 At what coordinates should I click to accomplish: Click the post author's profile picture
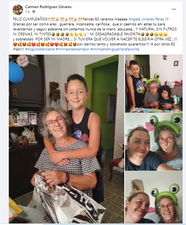tap(18, 10)
